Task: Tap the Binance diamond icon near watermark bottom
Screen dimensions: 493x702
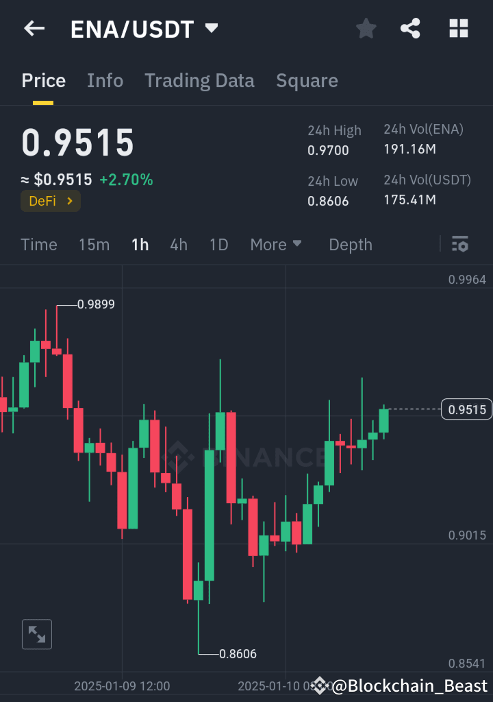Action: click(x=320, y=683)
